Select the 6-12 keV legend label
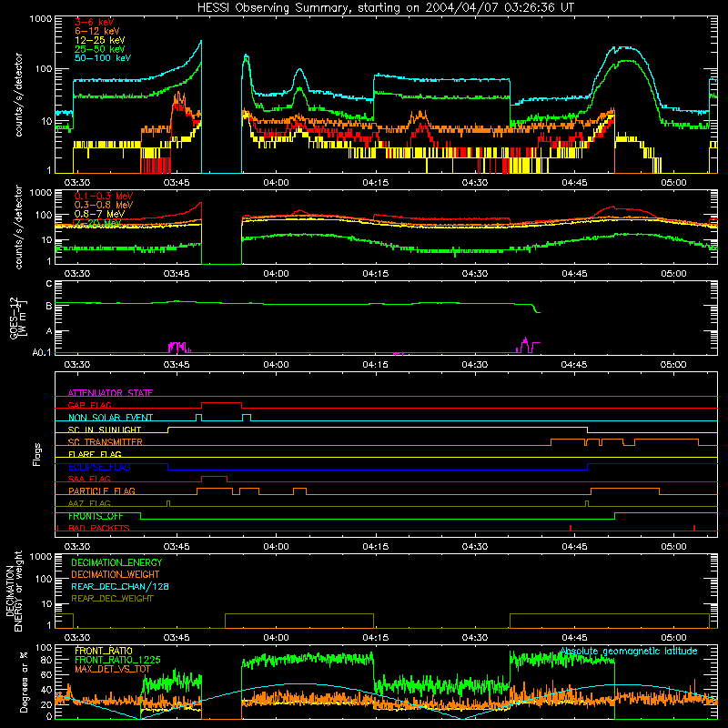This screenshot has height=728, width=728. pos(97,31)
